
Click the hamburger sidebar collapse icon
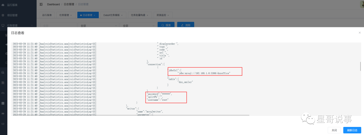(41, 4)
